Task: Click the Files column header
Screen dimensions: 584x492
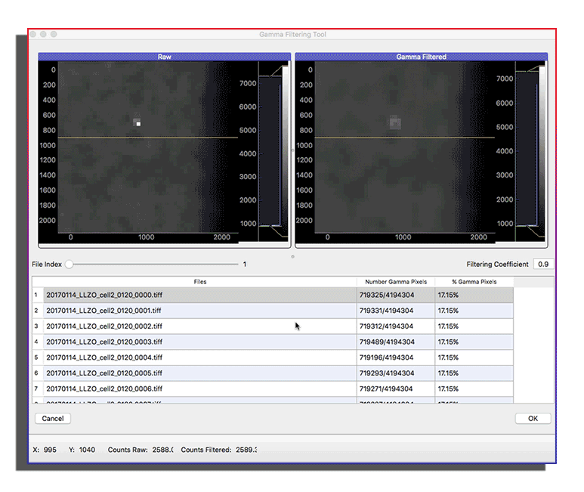Action: coord(199,282)
